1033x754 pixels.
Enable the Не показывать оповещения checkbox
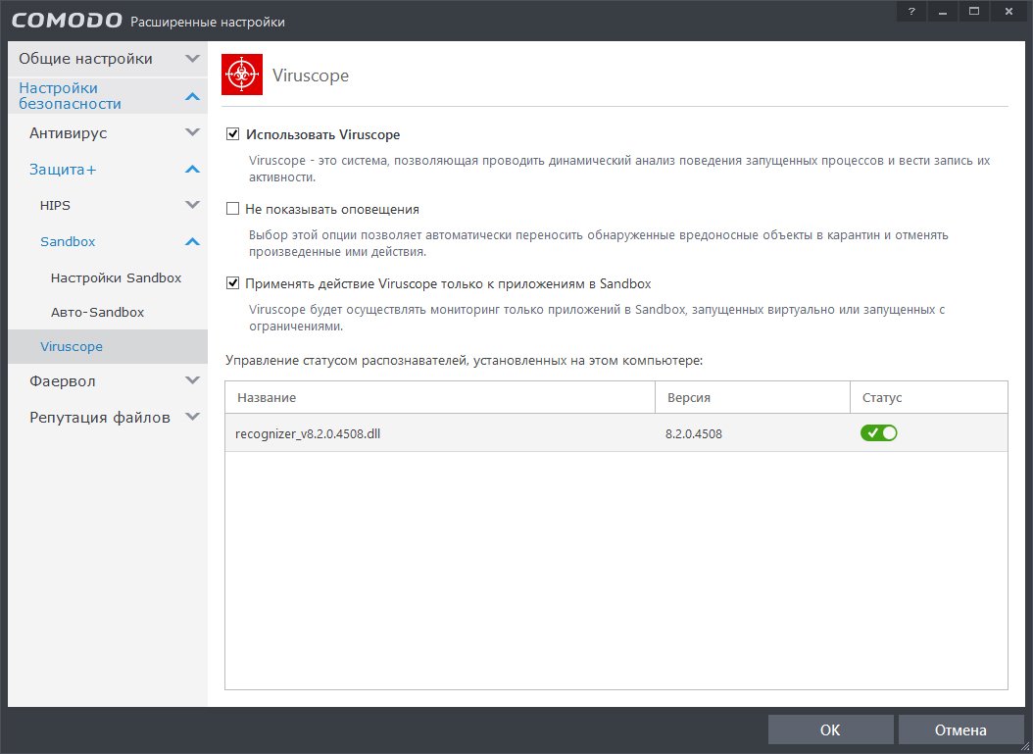point(232,209)
